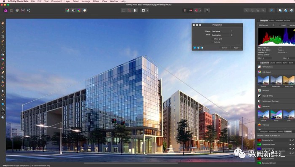This screenshot has width=295, height=167.
Task: Select the Crop tool in the toolbar
Action: (3, 36)
